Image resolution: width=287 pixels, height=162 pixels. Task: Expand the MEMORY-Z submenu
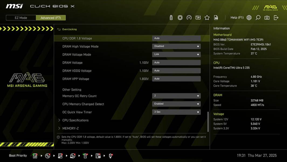(70, 128)
